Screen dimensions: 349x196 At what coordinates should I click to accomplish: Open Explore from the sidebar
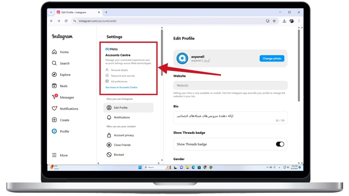click(x=61, y=75)
